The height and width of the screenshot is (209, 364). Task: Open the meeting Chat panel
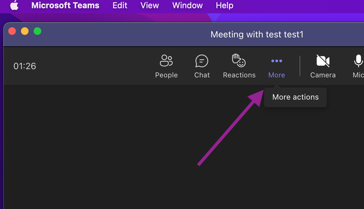pyautogui.click(x=202, y=66)
